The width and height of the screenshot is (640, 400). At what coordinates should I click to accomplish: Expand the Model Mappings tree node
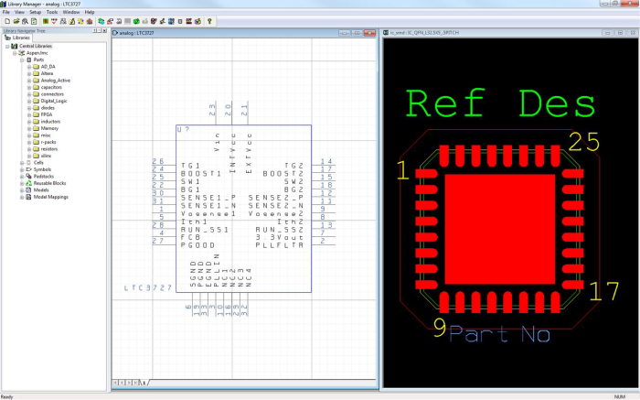[22, 197]
